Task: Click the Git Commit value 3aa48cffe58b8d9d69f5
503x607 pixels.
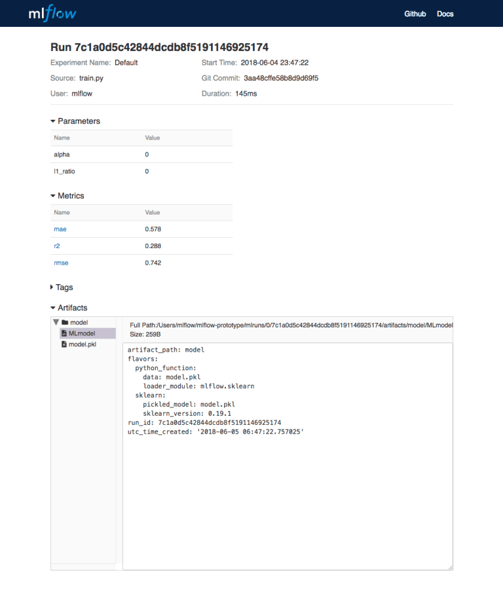Action: tap(281, 78)
